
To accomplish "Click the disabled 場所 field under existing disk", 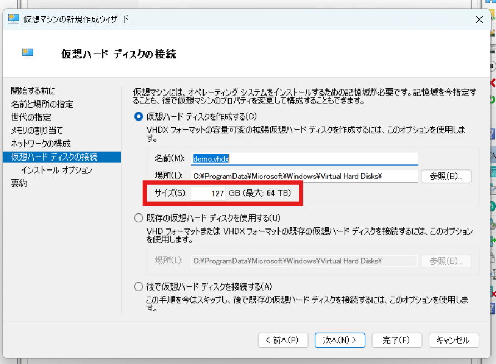I will tap(304, 261).
